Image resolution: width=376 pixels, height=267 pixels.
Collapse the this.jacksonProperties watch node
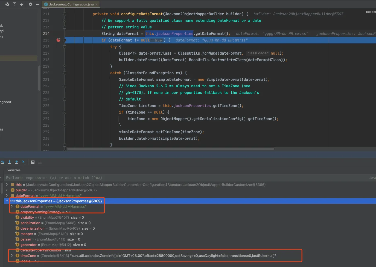(x=7, y=201)
